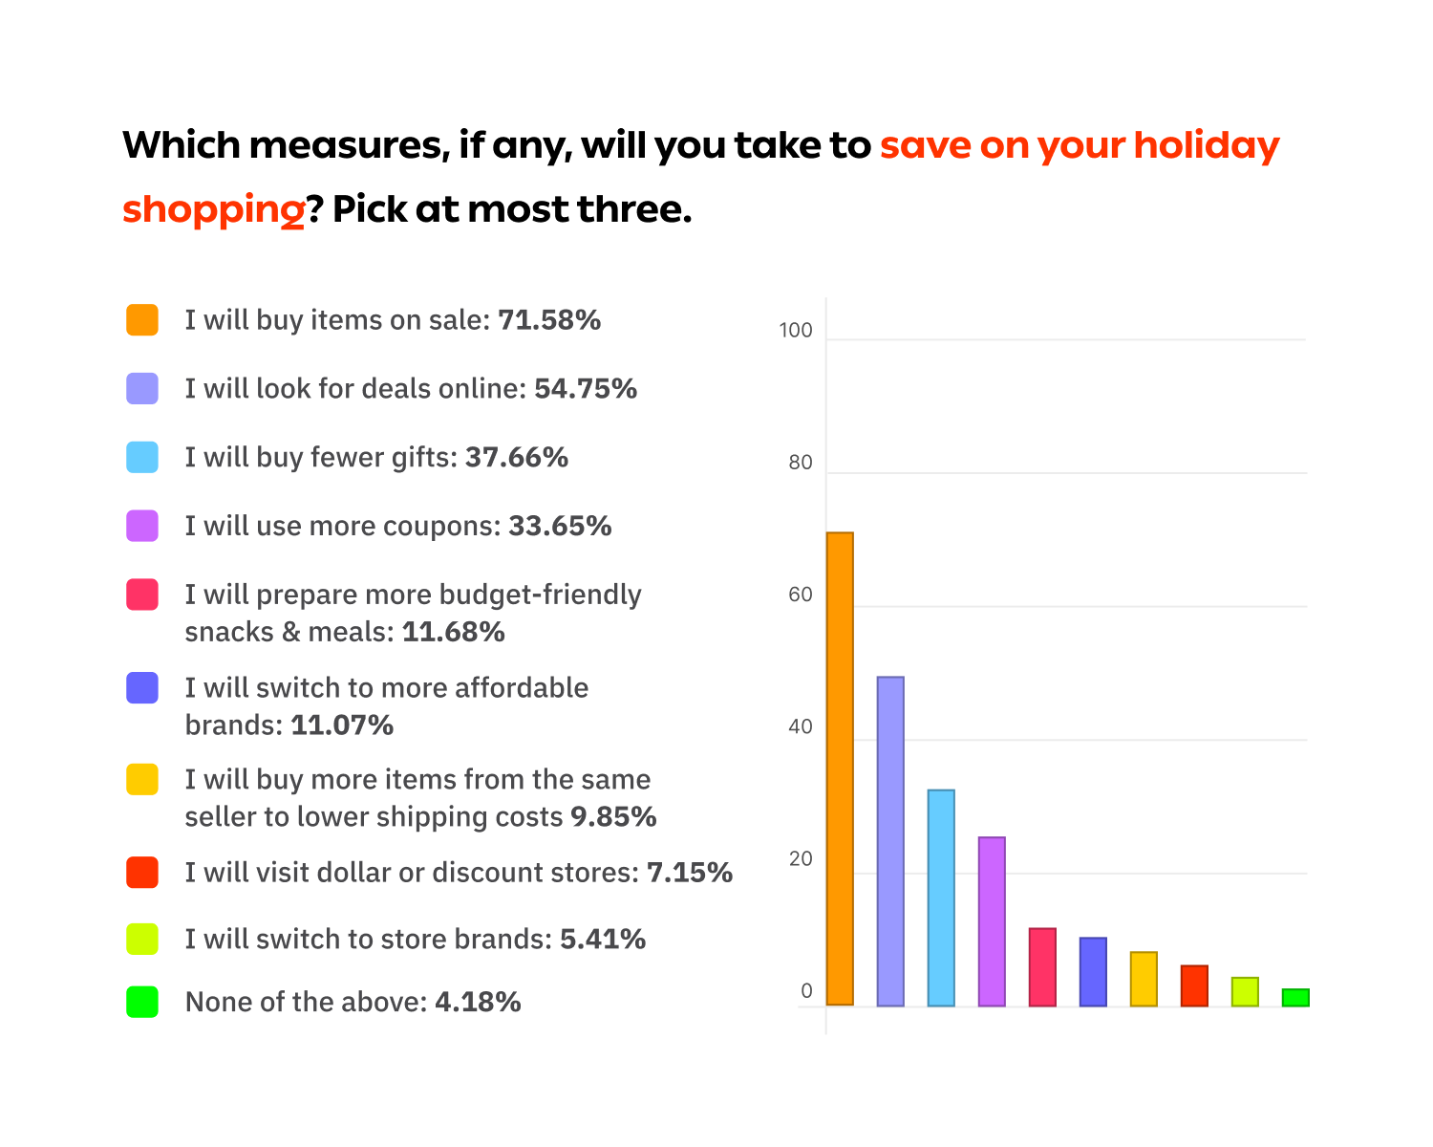Click the small bright green bar
Screen dimensions: 1433x1147
pyautogui.click(x=1295, y=998)
